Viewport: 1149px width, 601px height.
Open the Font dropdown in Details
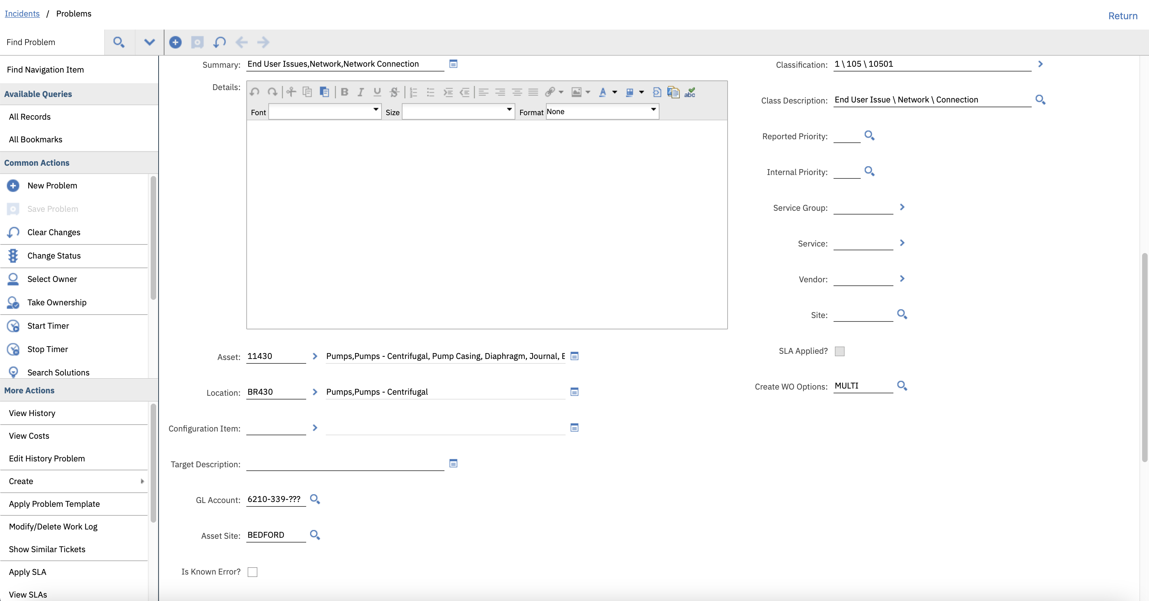325,111
